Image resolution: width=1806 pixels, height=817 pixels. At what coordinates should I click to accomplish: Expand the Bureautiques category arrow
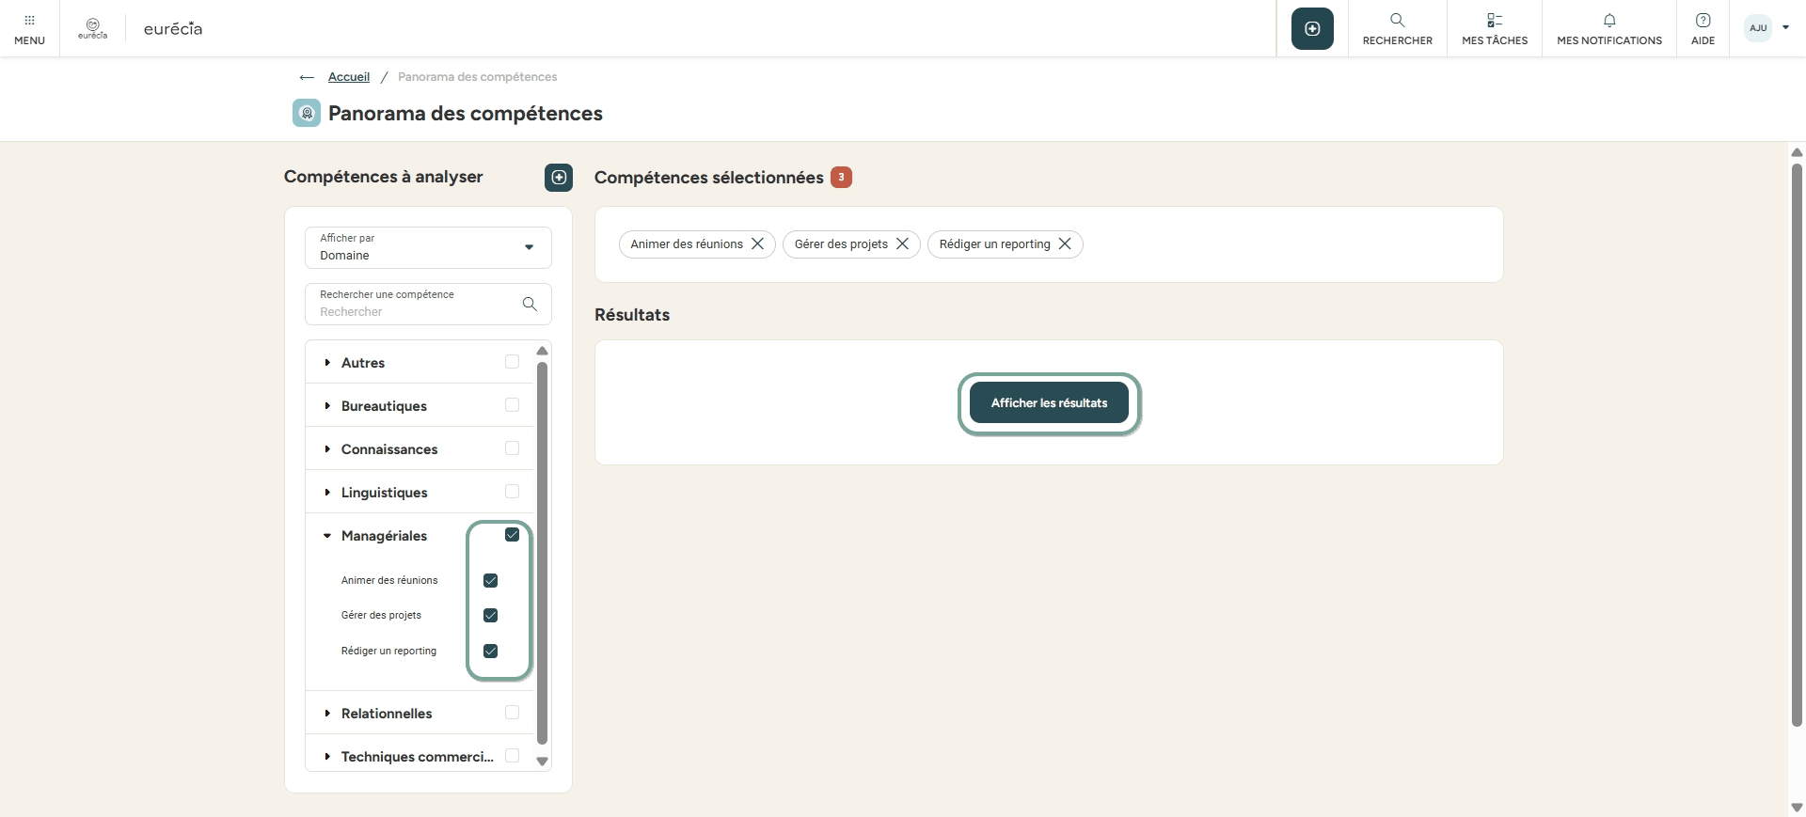click(x=327, y=406)
